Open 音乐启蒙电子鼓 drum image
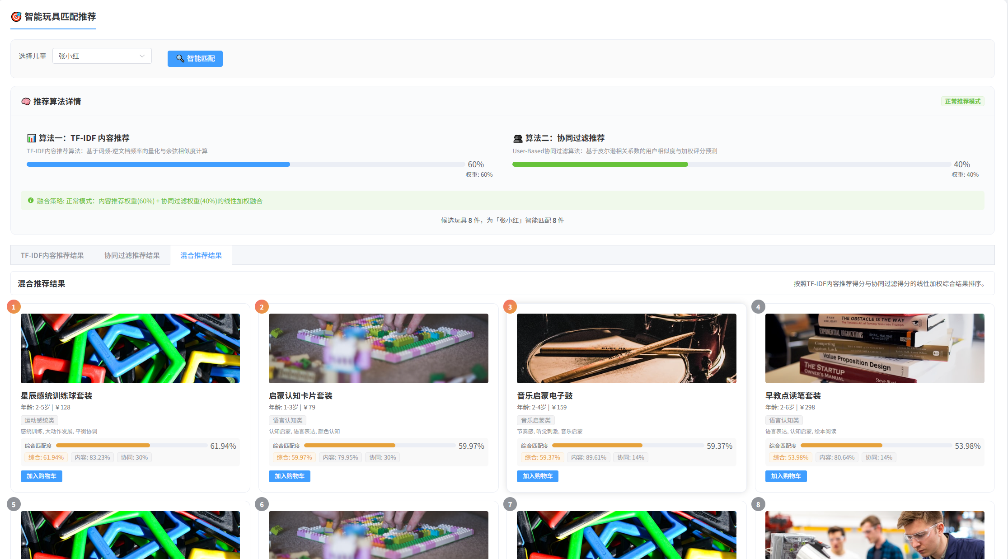1008x559 pixels. pos(627,348)
